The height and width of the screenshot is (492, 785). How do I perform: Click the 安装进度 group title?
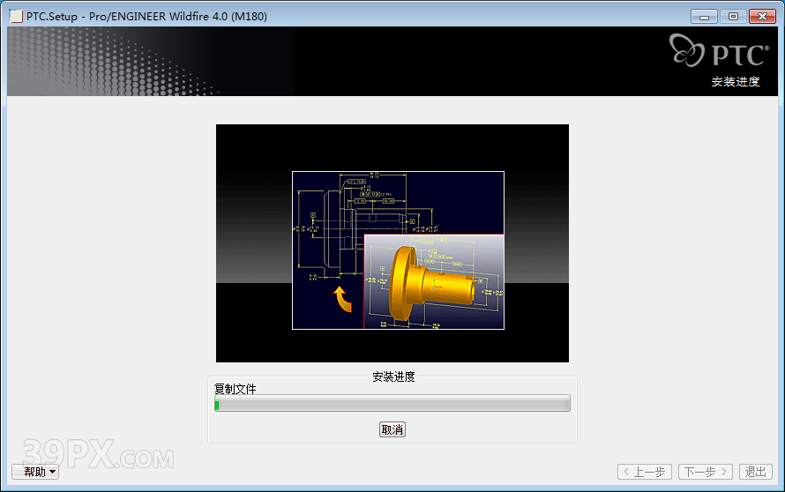pyautogui.click(x=393, y=376)
